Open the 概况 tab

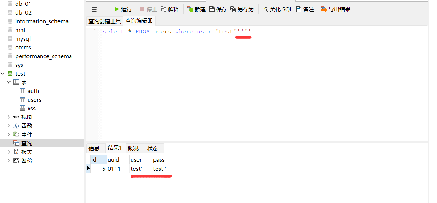click(x=133, y=148)
